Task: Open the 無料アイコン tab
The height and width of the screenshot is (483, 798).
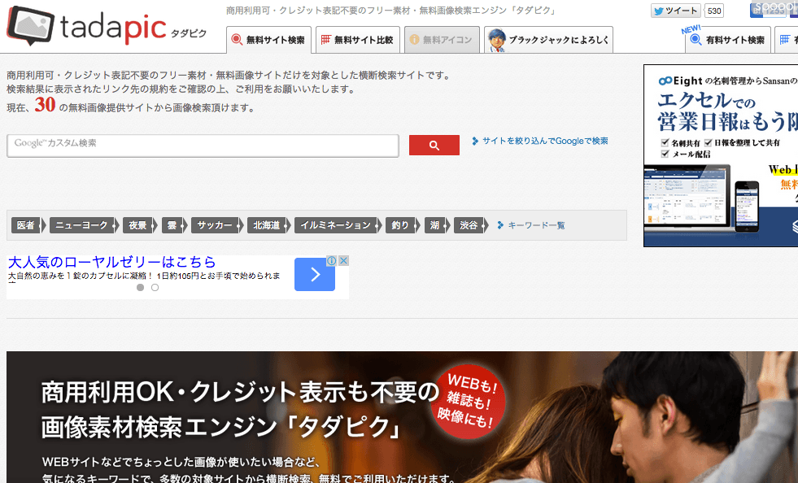Action: pos(442,40)
